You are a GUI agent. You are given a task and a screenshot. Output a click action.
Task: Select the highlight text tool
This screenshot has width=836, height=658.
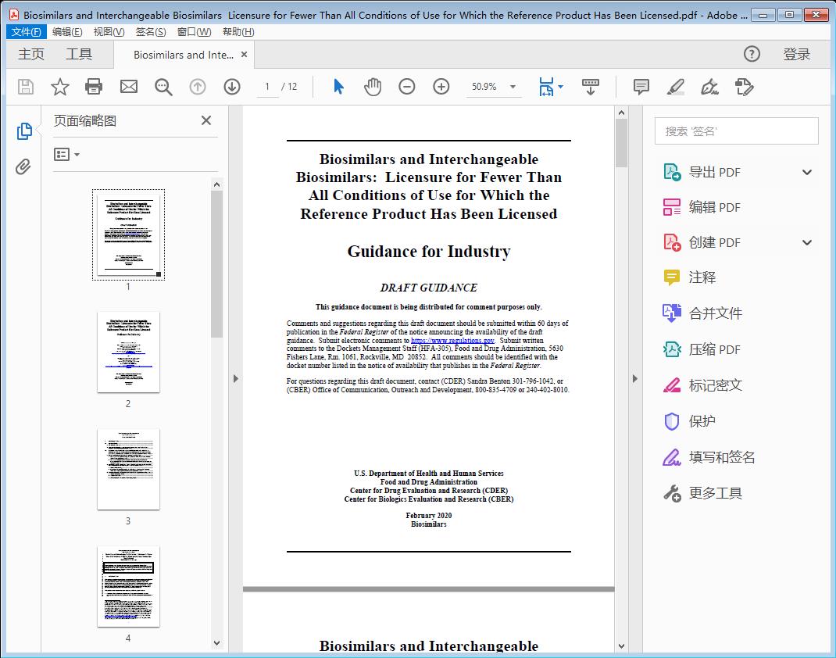[675, 87]
